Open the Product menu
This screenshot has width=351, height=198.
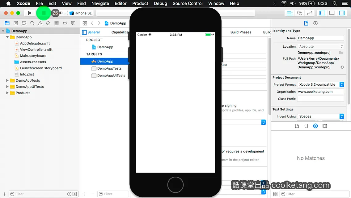point(140,3)
